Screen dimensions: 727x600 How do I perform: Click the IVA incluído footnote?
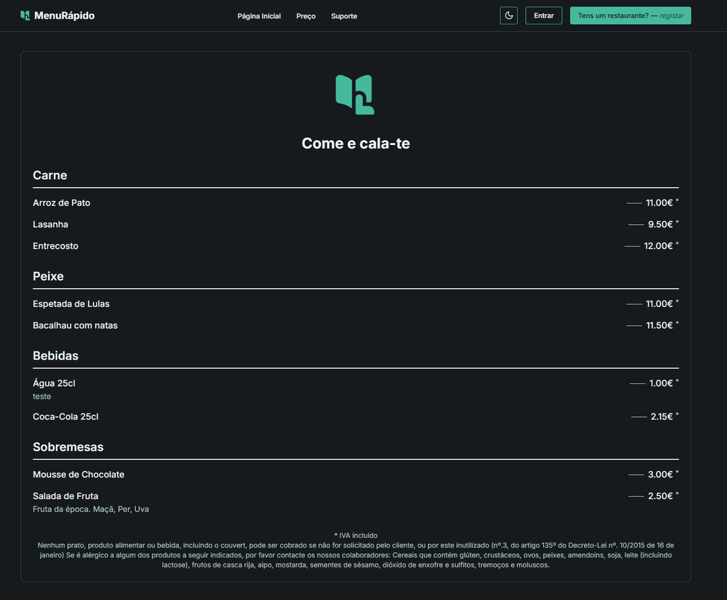click(355, 535)
